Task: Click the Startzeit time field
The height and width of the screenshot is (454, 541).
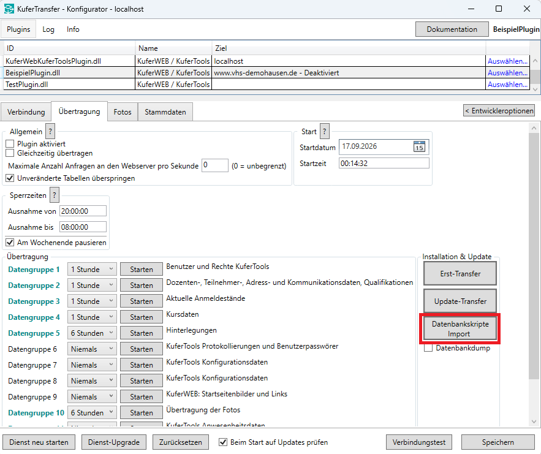Action: [x=384, y=163]
